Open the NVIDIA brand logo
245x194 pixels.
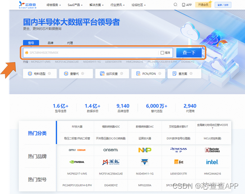pyautogui.click(x=77, y=162)
